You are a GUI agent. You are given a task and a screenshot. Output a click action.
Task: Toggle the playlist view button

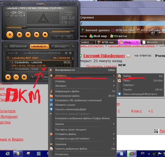coord(56,37)
